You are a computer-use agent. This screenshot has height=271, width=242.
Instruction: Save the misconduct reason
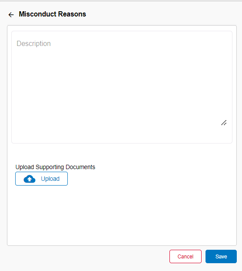(221, 257)
